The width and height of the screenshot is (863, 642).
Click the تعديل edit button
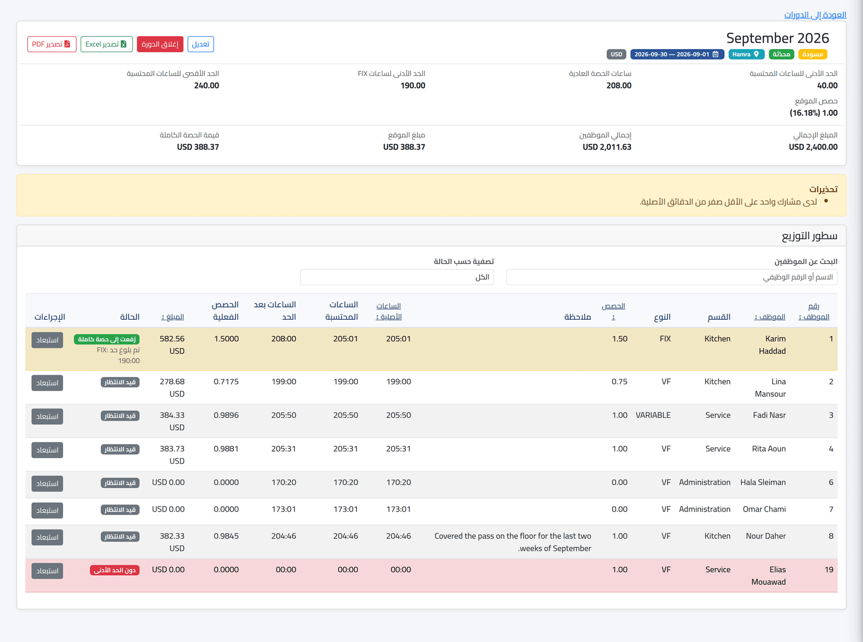point(201,44)
